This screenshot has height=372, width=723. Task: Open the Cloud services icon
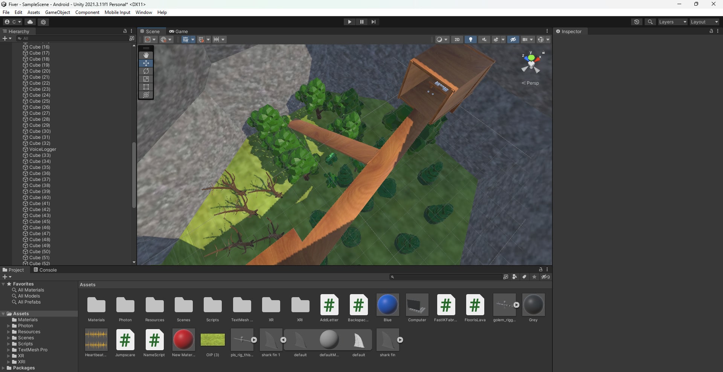(30, 22)
